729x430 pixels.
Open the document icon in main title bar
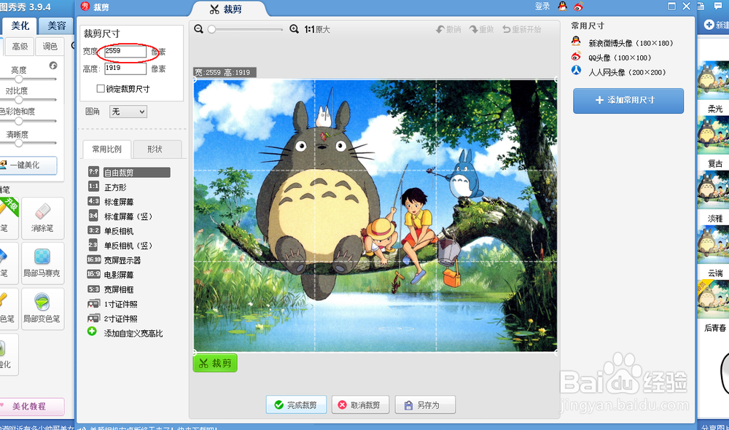coord(701,6)
